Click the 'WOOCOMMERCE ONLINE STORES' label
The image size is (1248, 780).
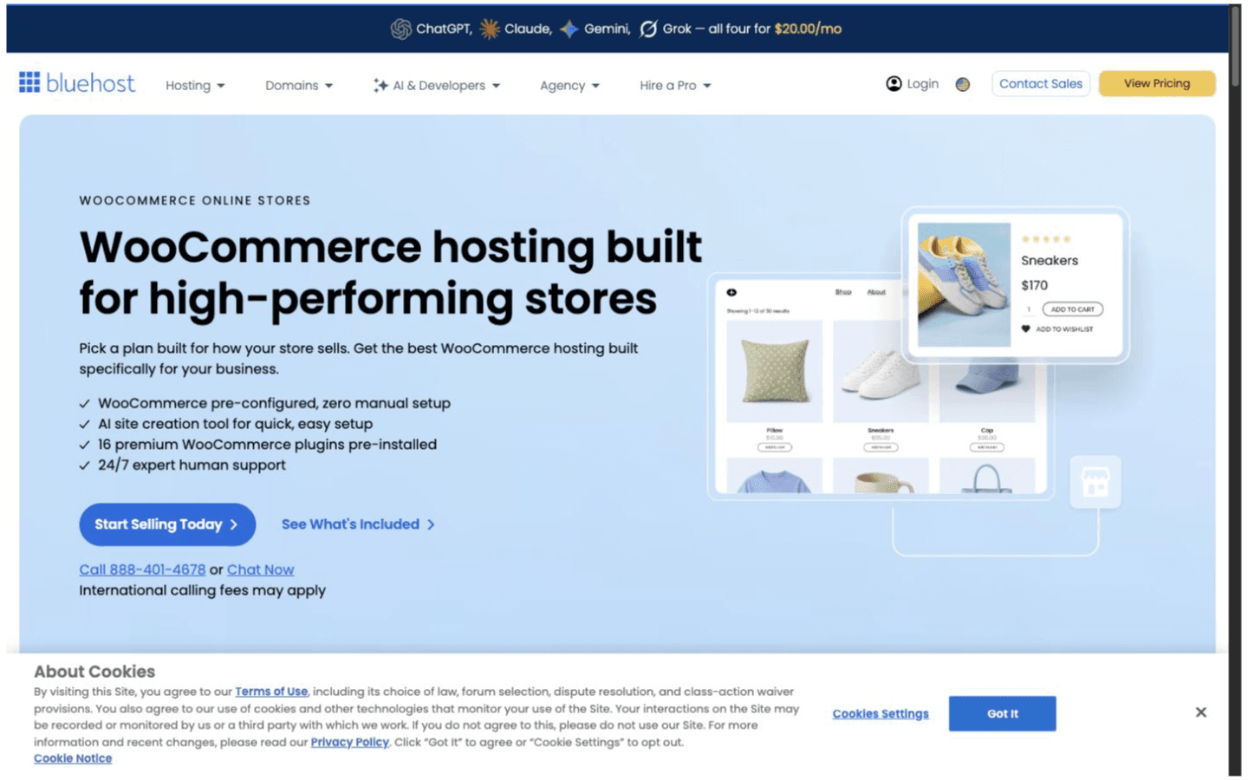pos(195,200)
